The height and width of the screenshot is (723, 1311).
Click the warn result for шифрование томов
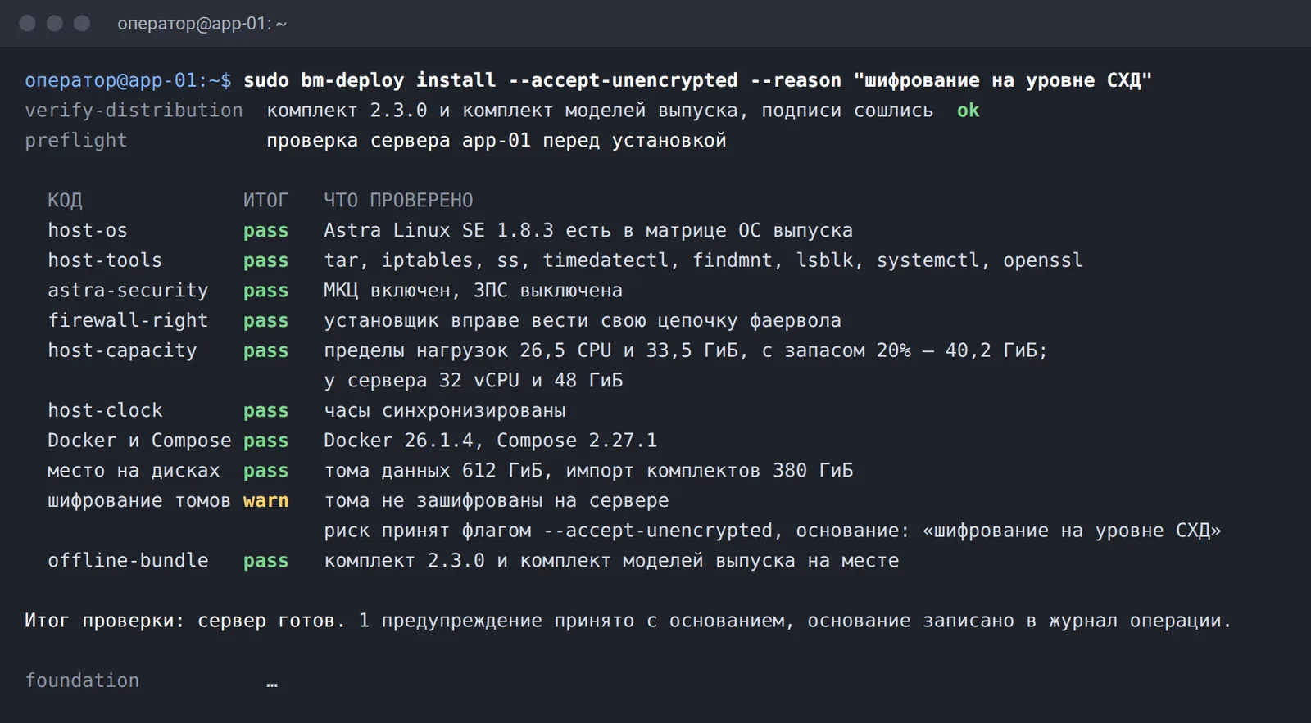point(265,500)
